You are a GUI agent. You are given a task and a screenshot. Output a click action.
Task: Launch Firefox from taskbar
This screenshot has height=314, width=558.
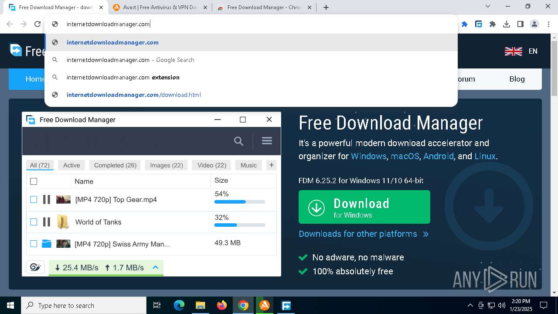pyautogui.click(x=222, y=305)
